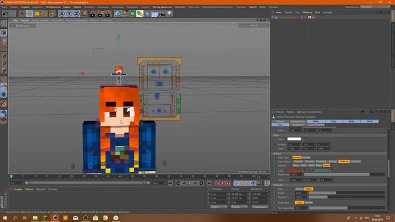Click the coordinate system icon
The width and height of the screenshot is (395, 222).
84,14
